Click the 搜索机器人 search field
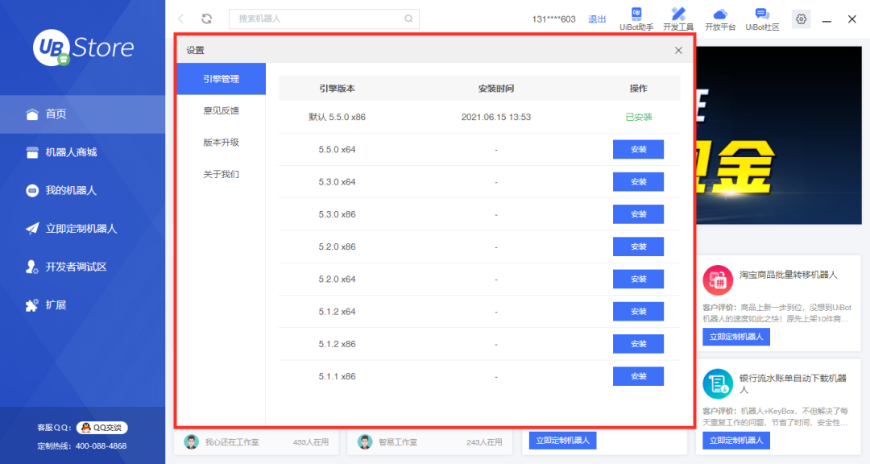The image size is (870, 464). click(x=324, y=19)
